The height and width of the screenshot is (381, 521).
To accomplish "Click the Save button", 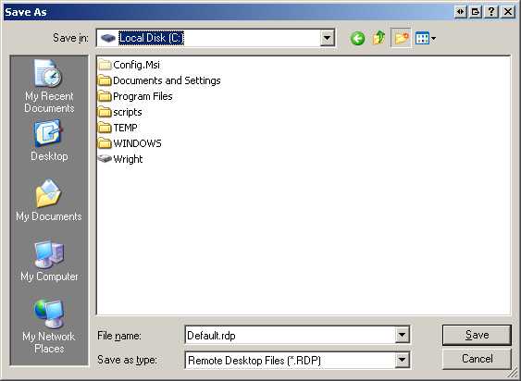I will [x=477, y=335].
